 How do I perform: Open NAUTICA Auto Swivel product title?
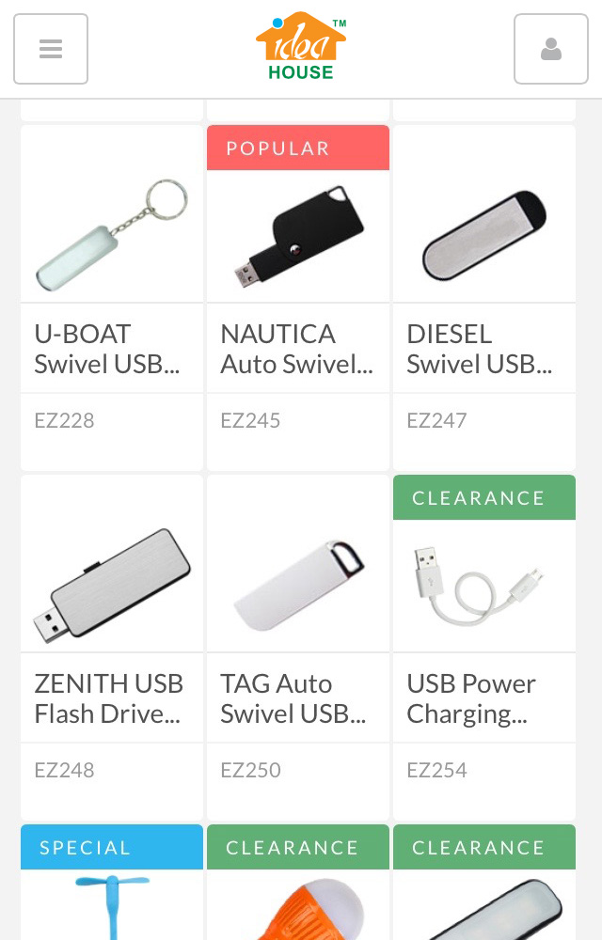(297, 349)
